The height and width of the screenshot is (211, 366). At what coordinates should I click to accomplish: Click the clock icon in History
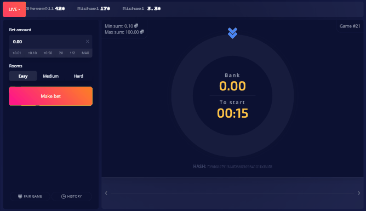click(63, 196)
